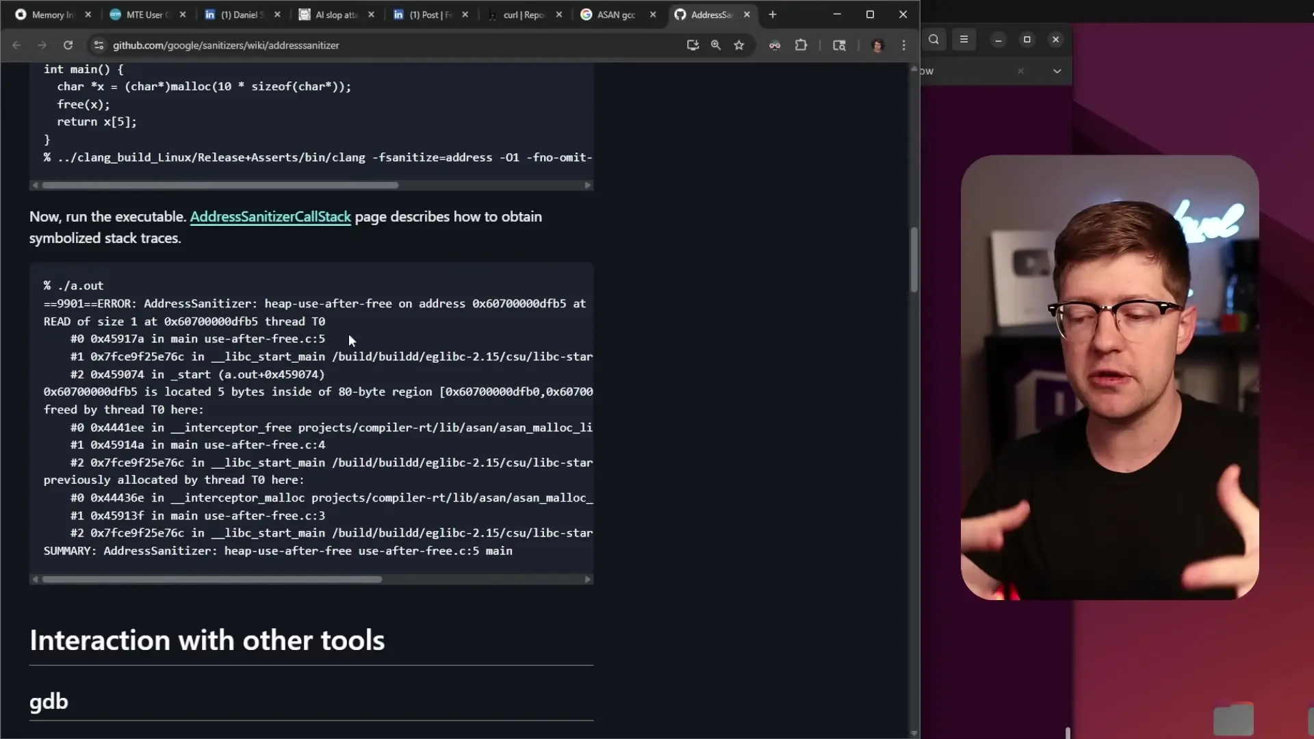Open Chrome three-dot menu

[904, 45]
